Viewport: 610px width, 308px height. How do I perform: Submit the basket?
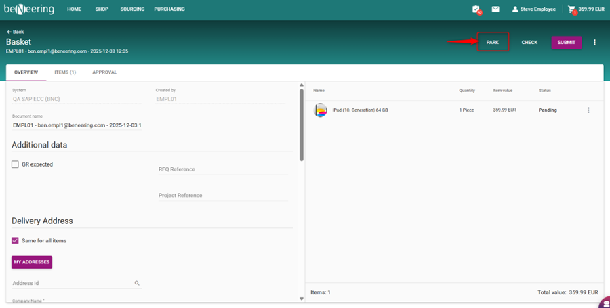tap(566, 43)
